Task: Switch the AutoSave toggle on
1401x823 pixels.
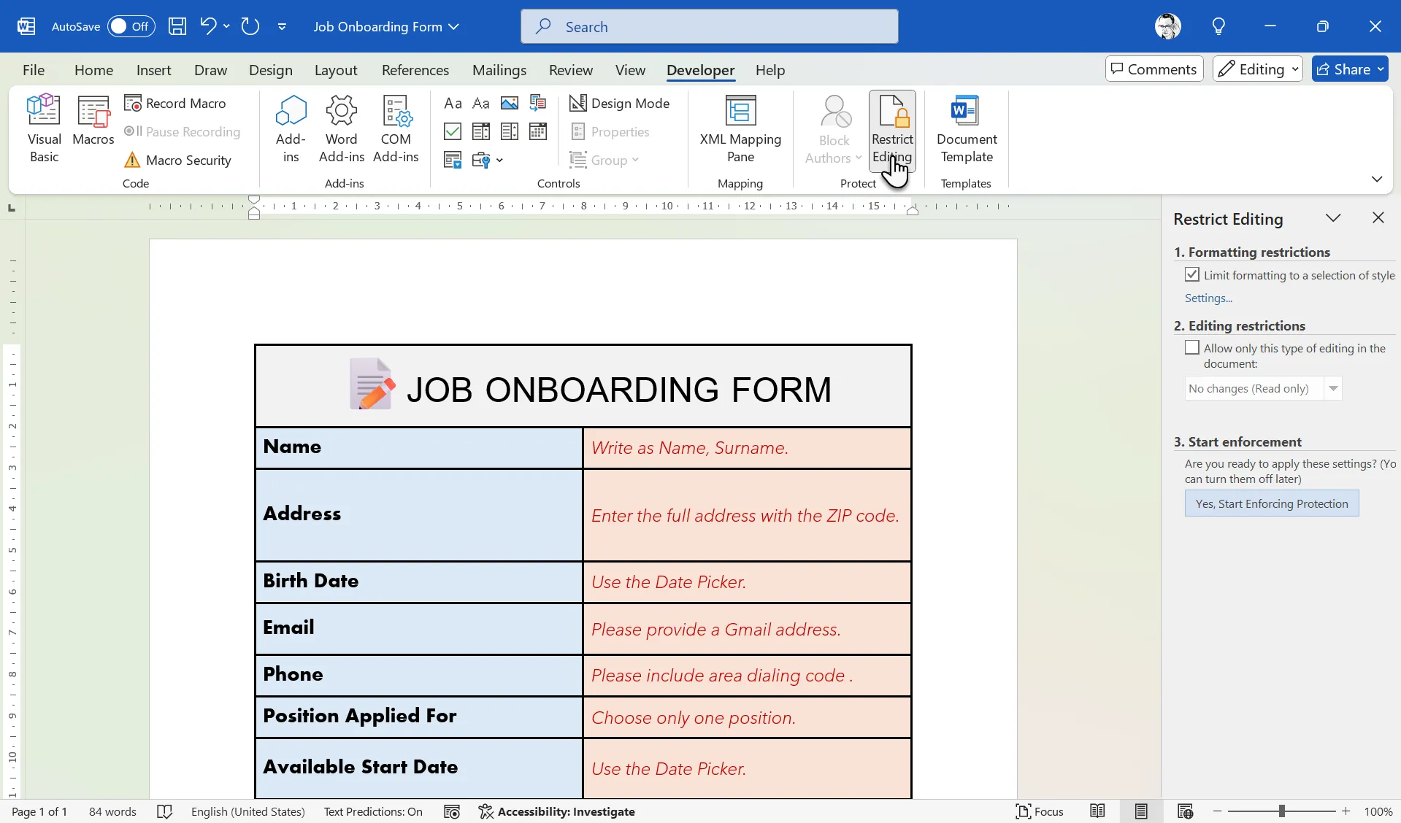Action: point(130,26)
